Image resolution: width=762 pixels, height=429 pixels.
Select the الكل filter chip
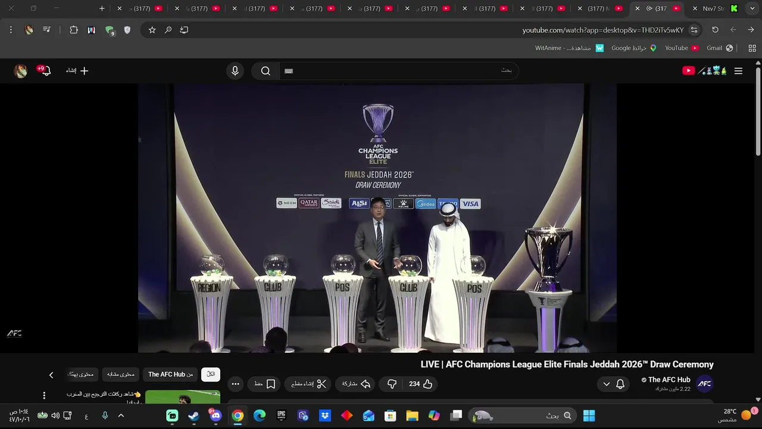coord(211,374)
